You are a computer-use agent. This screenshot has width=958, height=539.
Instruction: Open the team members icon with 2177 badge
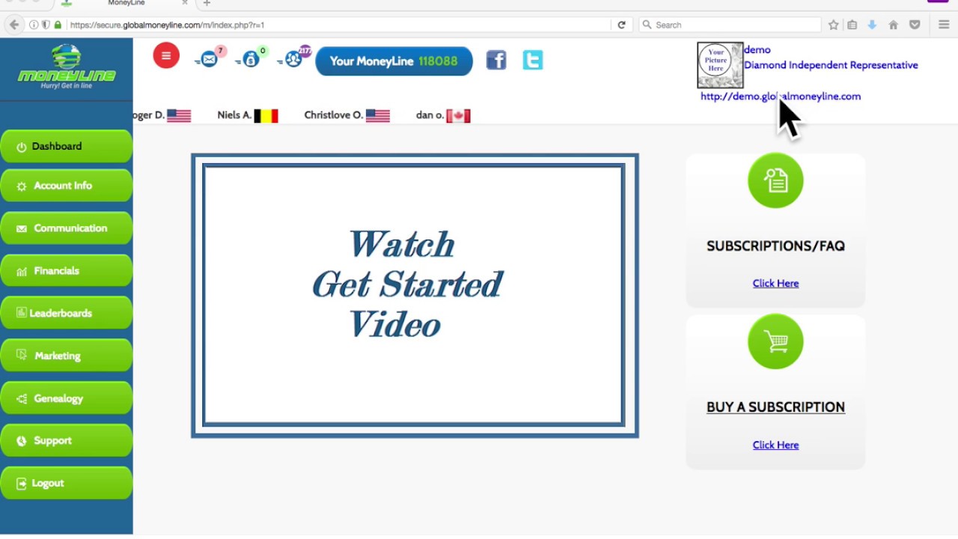click(294, 58)
